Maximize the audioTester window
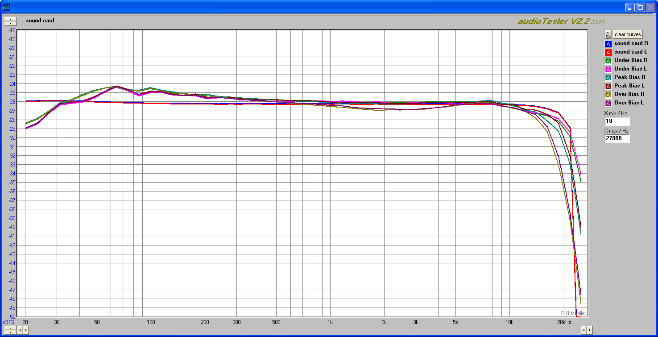658x337 pixels. pyautogui.click(x=640, y=7)
